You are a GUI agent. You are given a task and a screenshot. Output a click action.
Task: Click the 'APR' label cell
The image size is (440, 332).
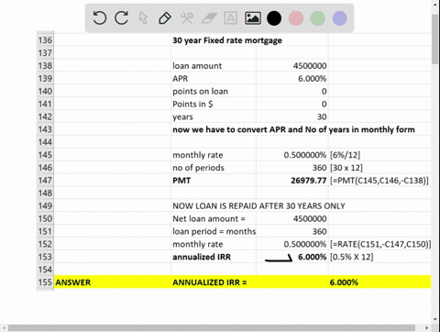181,79
